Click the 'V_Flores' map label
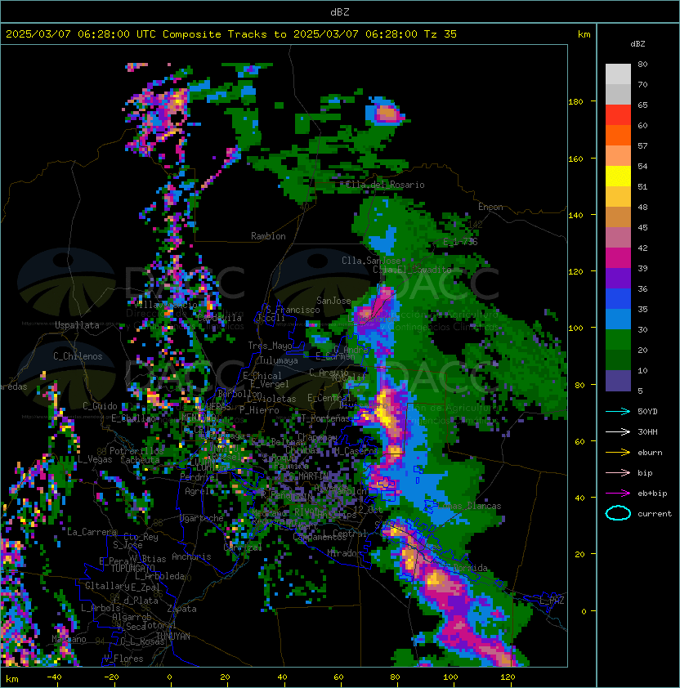Screen dimensions: 680x688 123,659
